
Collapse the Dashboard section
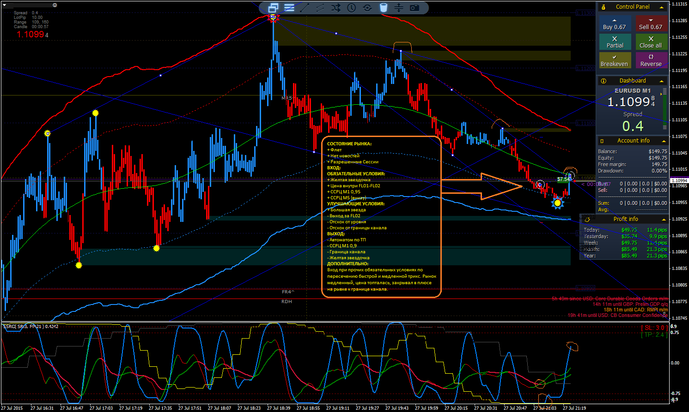coord(662,81)
